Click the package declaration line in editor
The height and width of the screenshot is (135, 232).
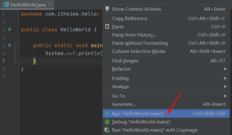point(60,14)
